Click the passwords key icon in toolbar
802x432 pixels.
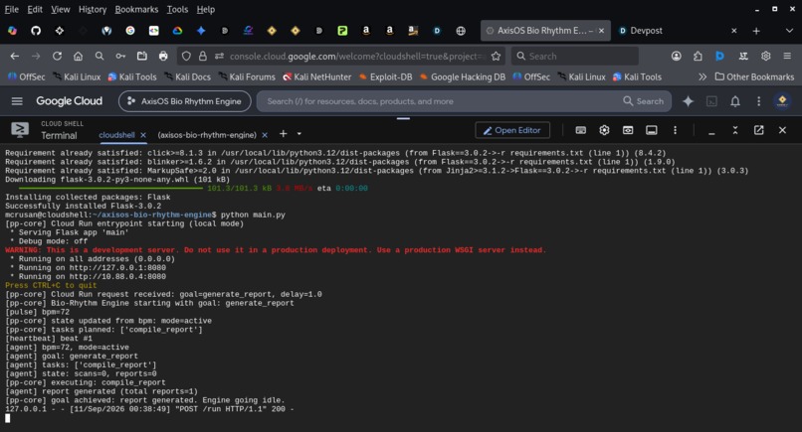click(120, 57)
